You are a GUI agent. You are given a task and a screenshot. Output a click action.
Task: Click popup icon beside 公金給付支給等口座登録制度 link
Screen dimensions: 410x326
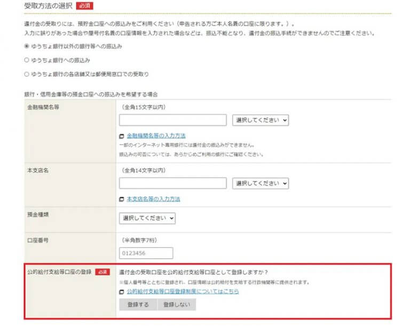point(121,292)
